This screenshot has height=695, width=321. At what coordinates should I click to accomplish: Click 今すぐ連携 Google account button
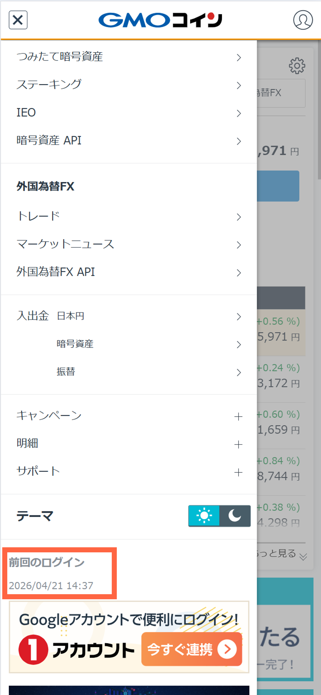coord(192,649)
